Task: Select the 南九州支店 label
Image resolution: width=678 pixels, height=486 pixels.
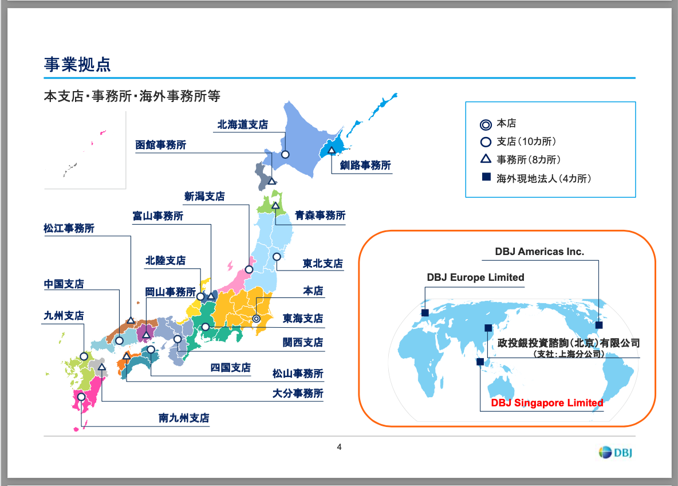Action: click(184, 418)
